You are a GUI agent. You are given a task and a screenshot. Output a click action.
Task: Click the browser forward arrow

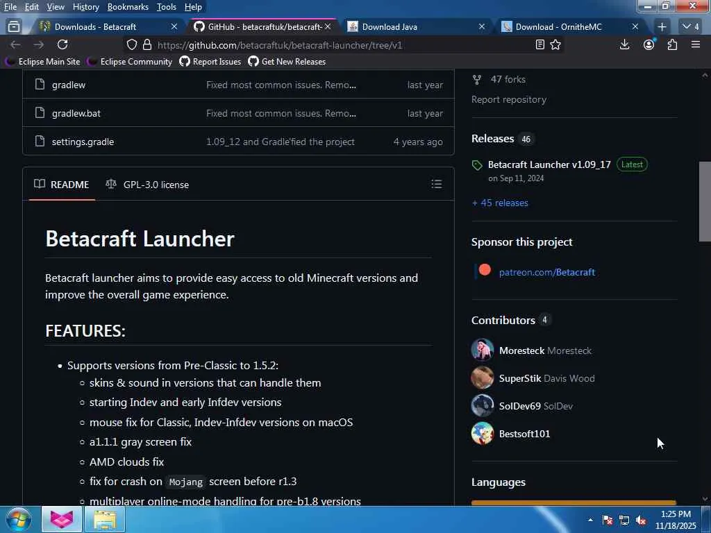[x=39, y=44]
